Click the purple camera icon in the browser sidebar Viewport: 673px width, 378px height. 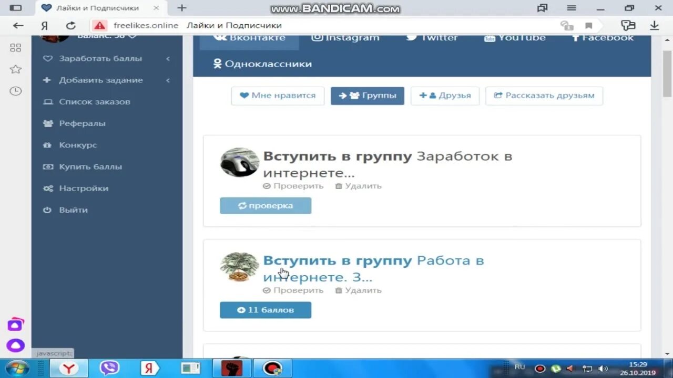[15, 324]
